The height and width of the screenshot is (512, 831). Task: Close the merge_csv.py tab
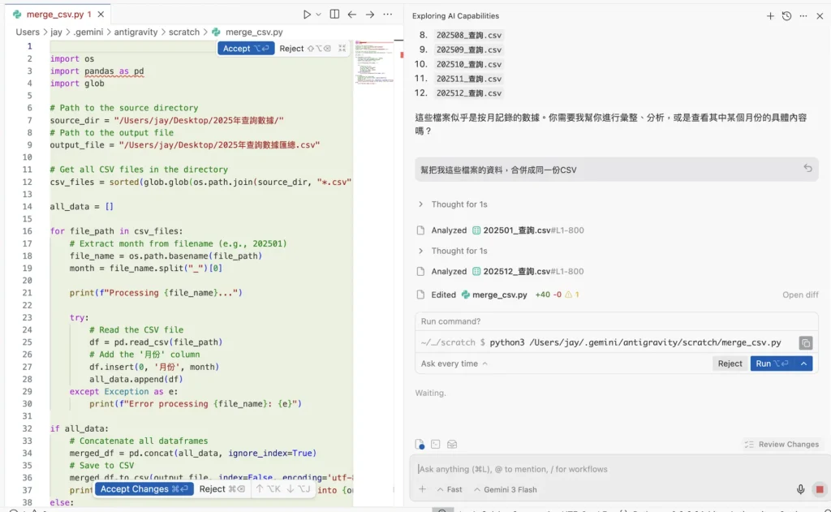[x=101, y=15]
